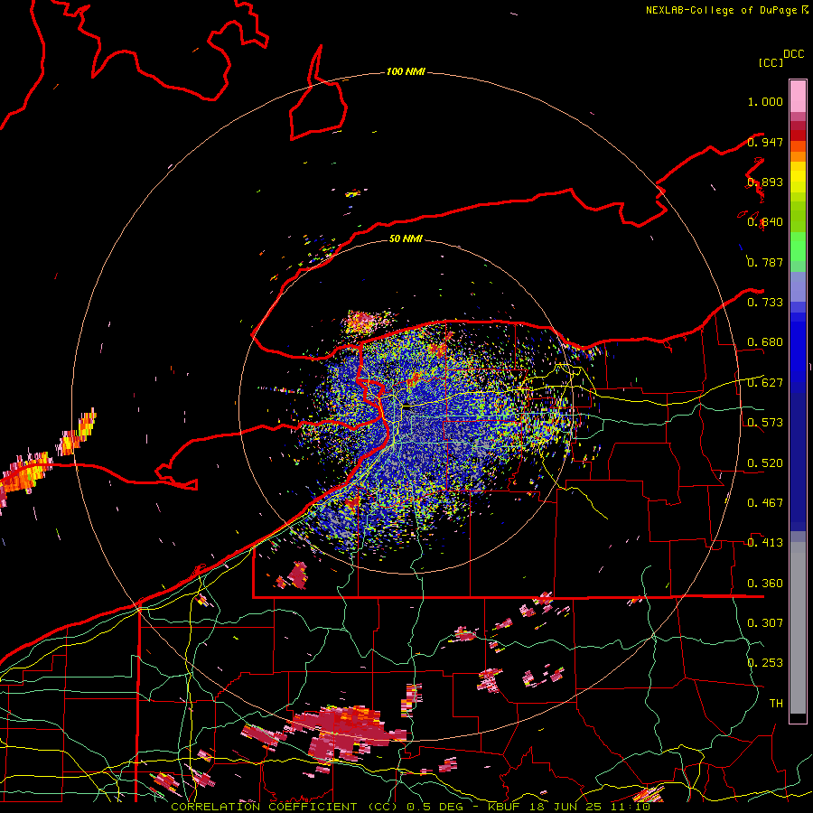Select the 0.733 scale value
The image size is (813, 813).
[x=765, y=303]
